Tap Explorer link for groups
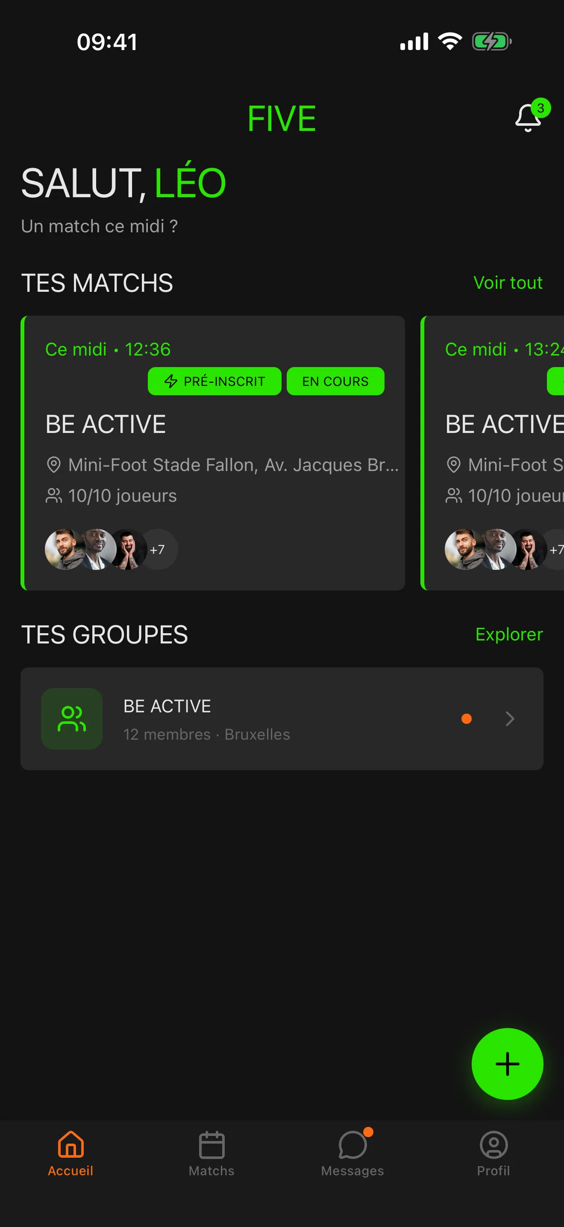The width and height of the screenshot is (564, 1227). 509,634
